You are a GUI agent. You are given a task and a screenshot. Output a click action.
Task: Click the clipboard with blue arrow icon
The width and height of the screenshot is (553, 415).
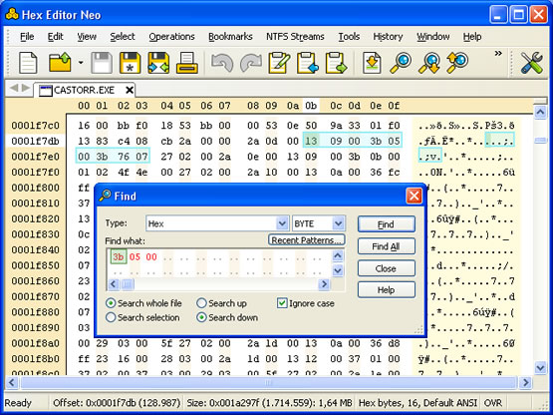click(x=308, y=63)
